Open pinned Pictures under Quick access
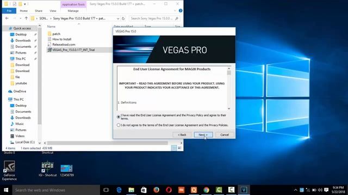Screen dimensions: 348x195 pos(21,53)
